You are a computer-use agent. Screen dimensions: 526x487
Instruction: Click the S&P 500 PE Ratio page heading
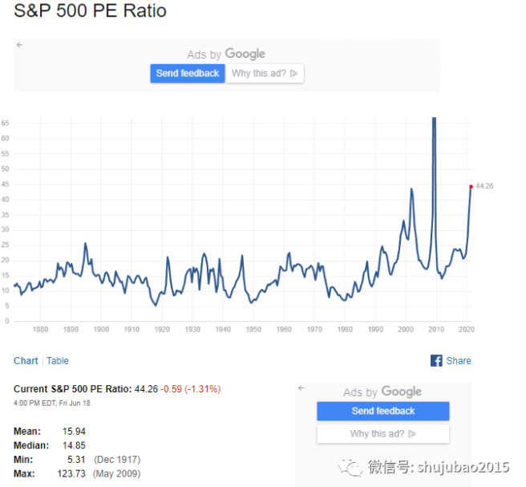coord(91,12)
